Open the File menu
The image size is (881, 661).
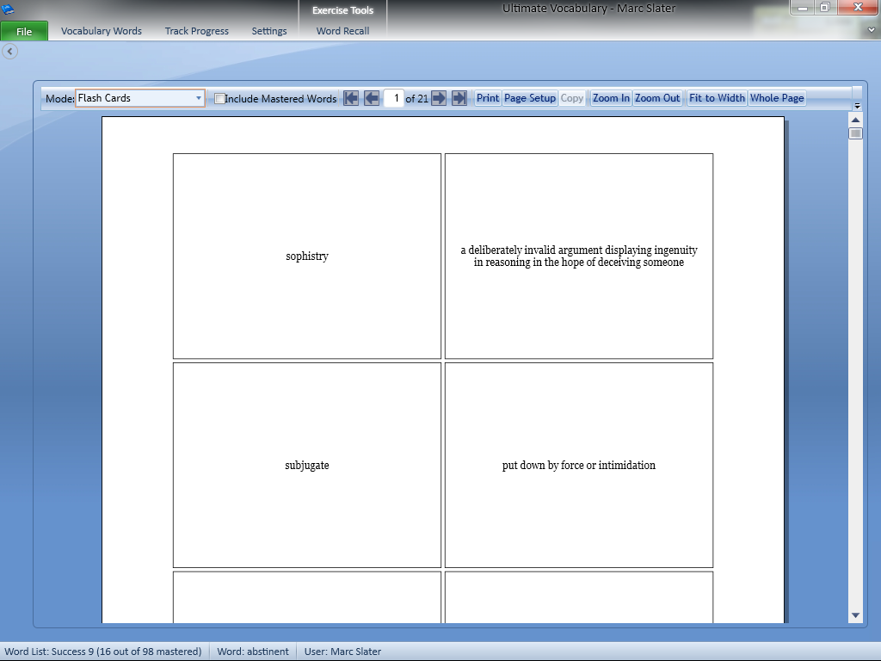[24, 32]
